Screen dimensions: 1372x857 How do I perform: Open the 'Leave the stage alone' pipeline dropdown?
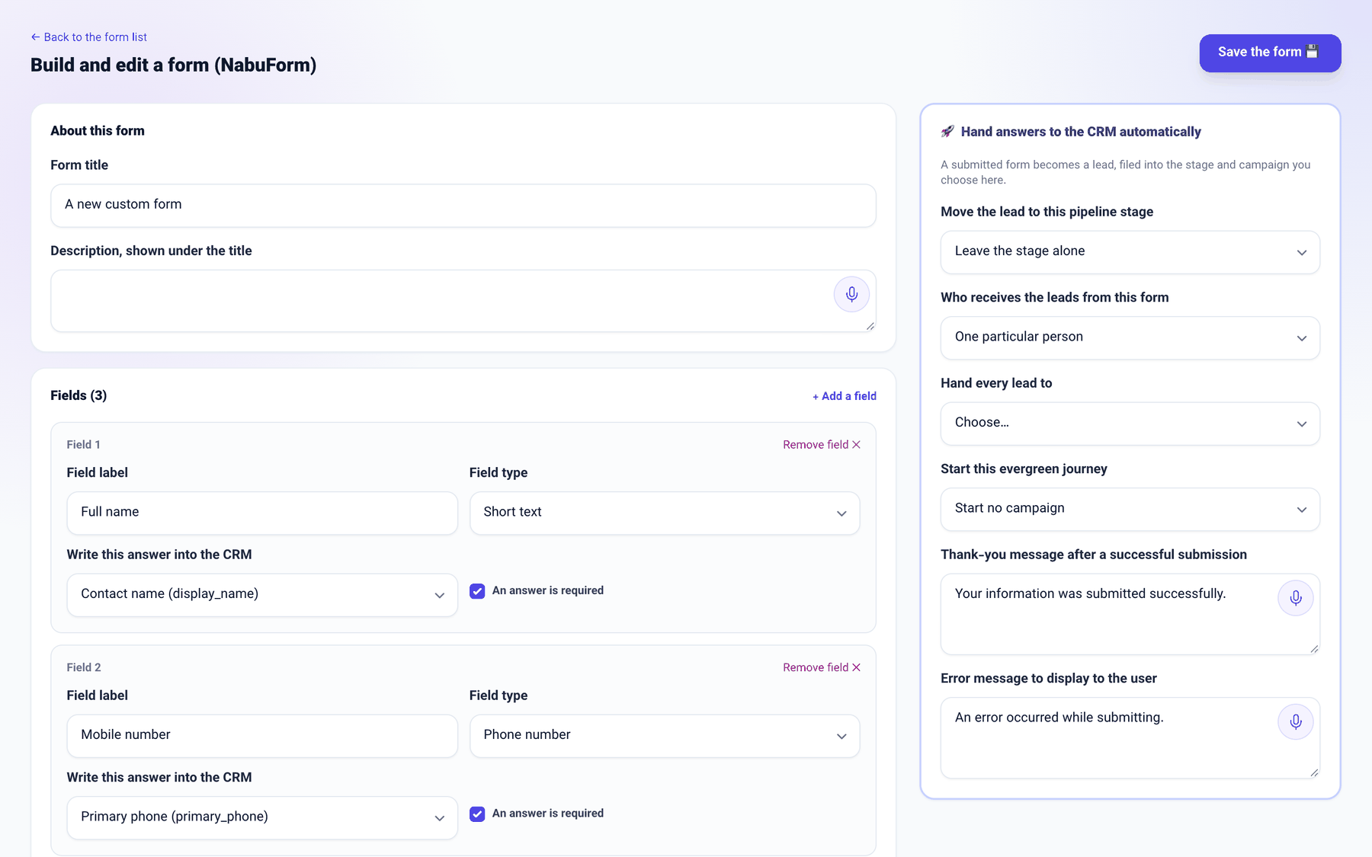point(1130,252)
